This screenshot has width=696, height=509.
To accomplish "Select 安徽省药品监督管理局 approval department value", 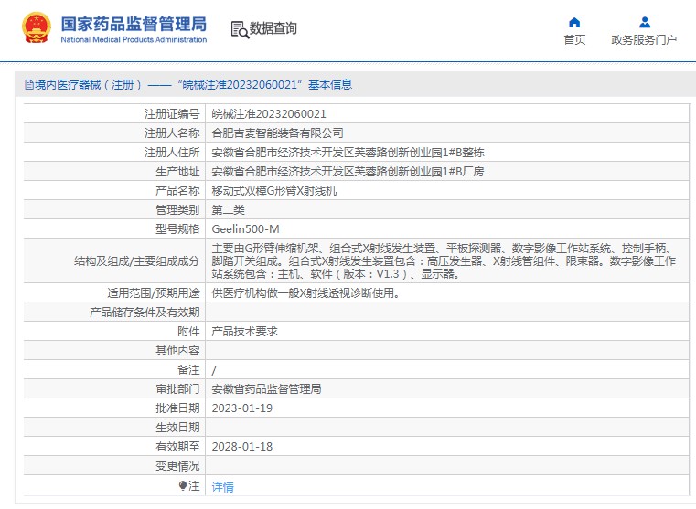I will click(x=266, y=389).
